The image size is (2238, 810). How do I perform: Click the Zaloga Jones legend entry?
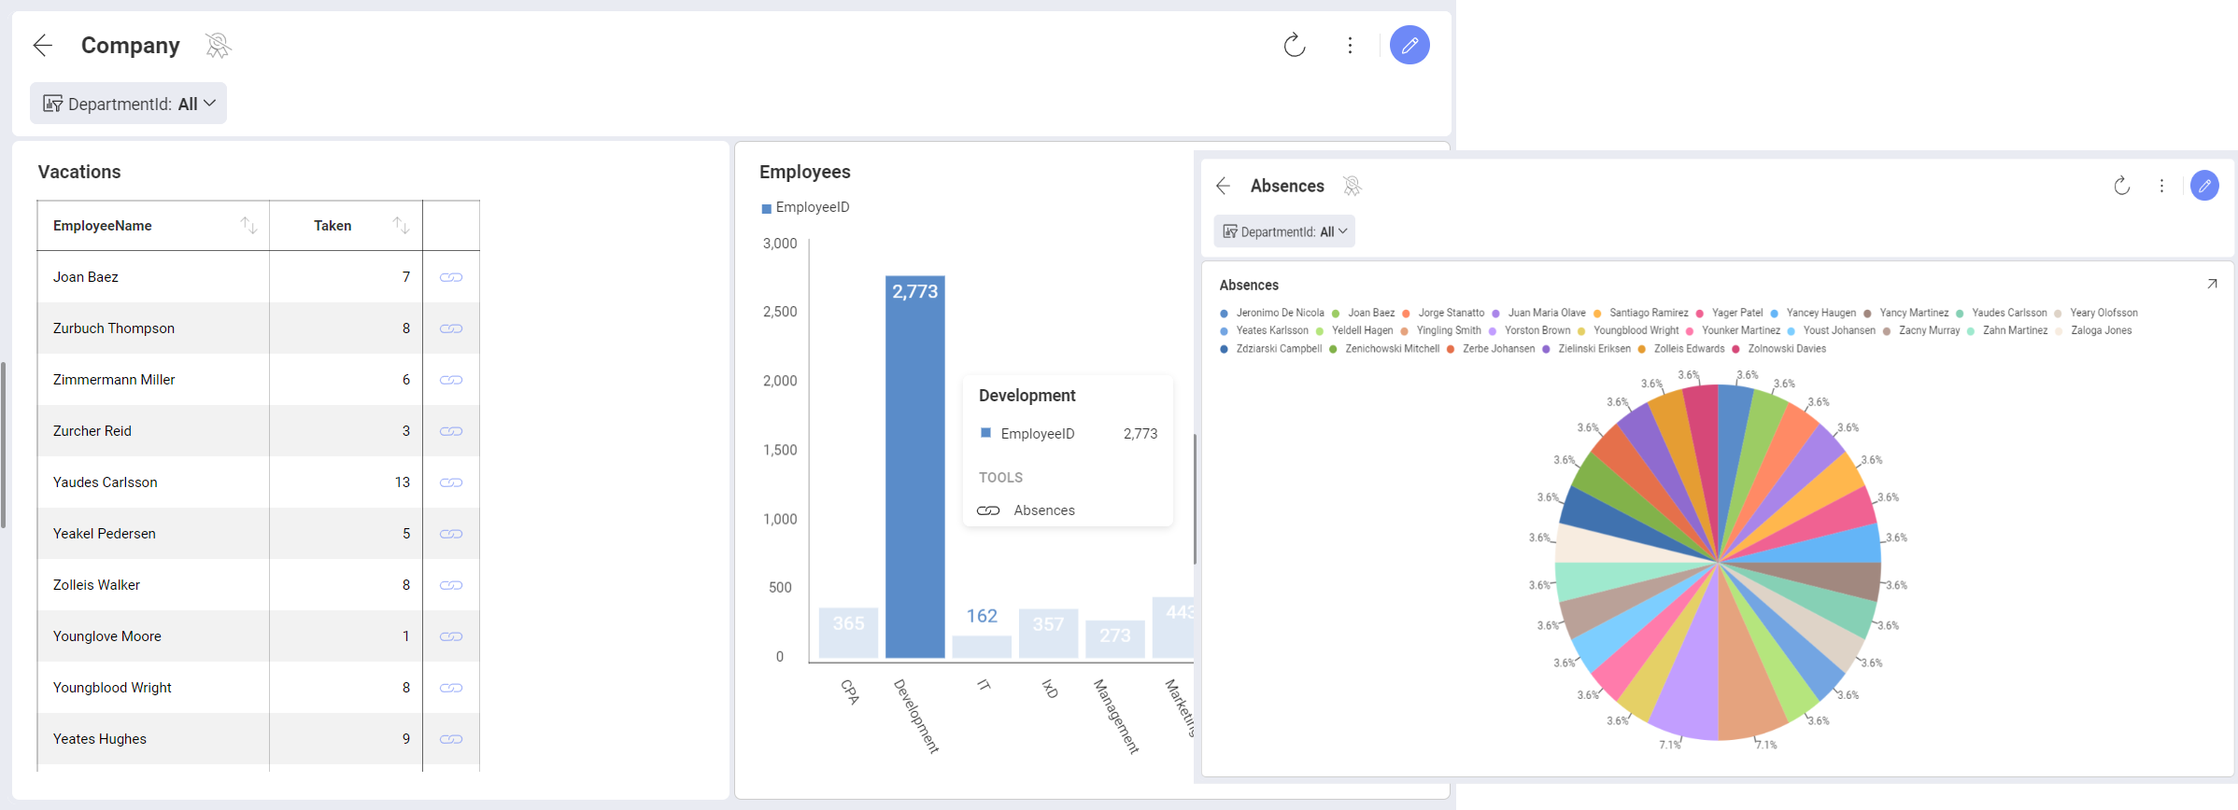click(x=2093, y=330)
